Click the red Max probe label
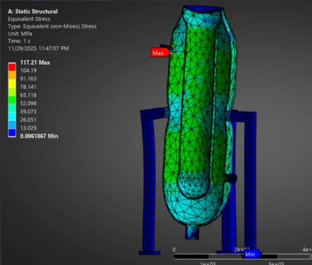Screen dimensions: 312x265 pyautogui.click(x=161, y=53)
